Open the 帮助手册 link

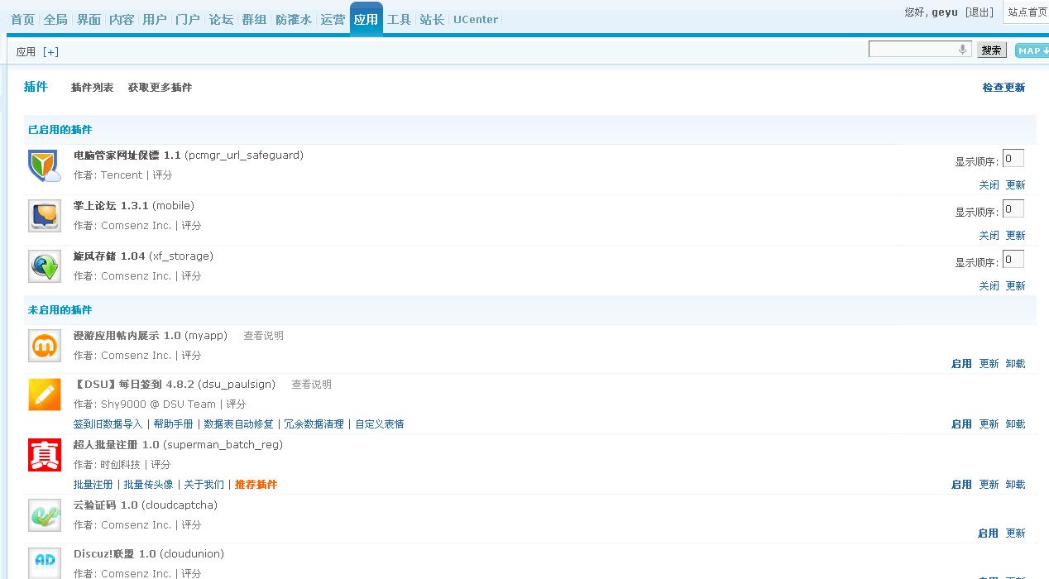(173, 424)
